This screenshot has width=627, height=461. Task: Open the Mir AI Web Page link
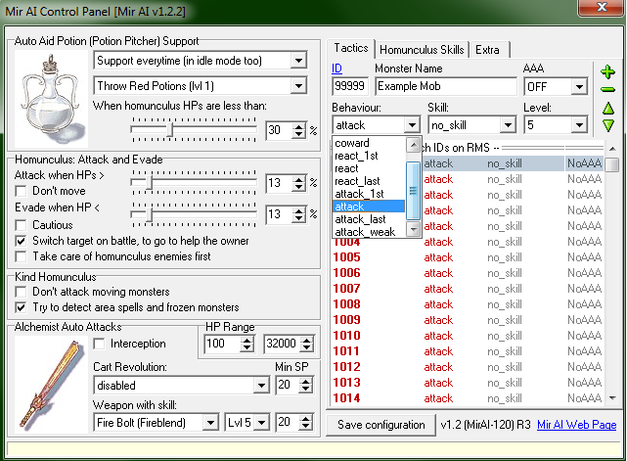[576, 425]
